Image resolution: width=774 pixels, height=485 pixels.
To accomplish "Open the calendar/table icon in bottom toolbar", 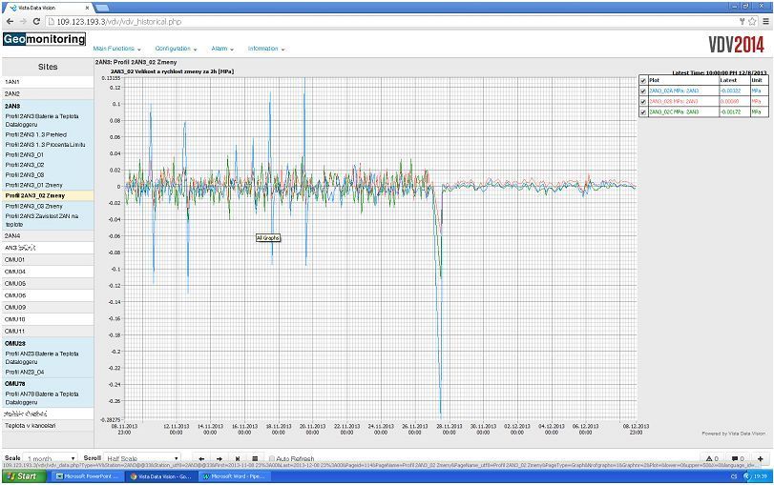I will 255,459.
